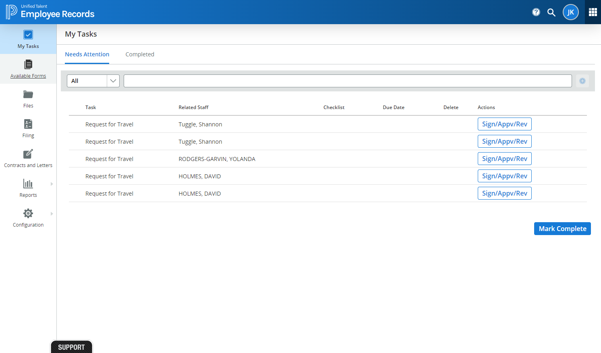
Task: Open the SUPPORT tab at bottom
Action: tap(71, 347)
